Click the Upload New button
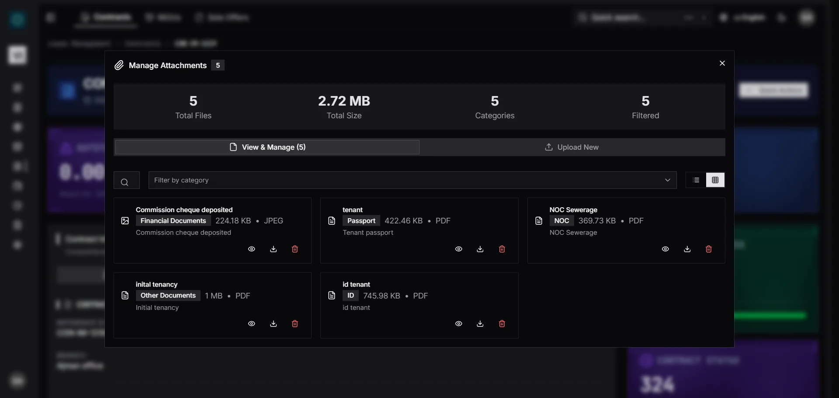The width and height of the screenshot is (839, 398). (x=572, y=147)
